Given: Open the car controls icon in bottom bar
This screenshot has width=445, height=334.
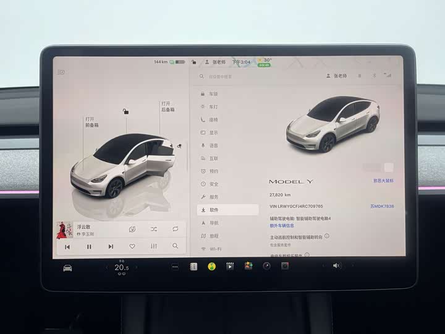Looking at the screenshot, I should pos(67,268).
